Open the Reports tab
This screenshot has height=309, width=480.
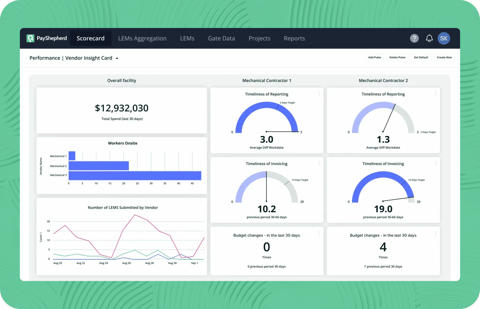[x=294, y=38]
